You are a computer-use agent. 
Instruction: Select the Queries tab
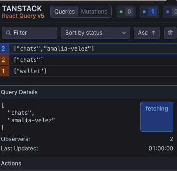click(x=64, y=12)
